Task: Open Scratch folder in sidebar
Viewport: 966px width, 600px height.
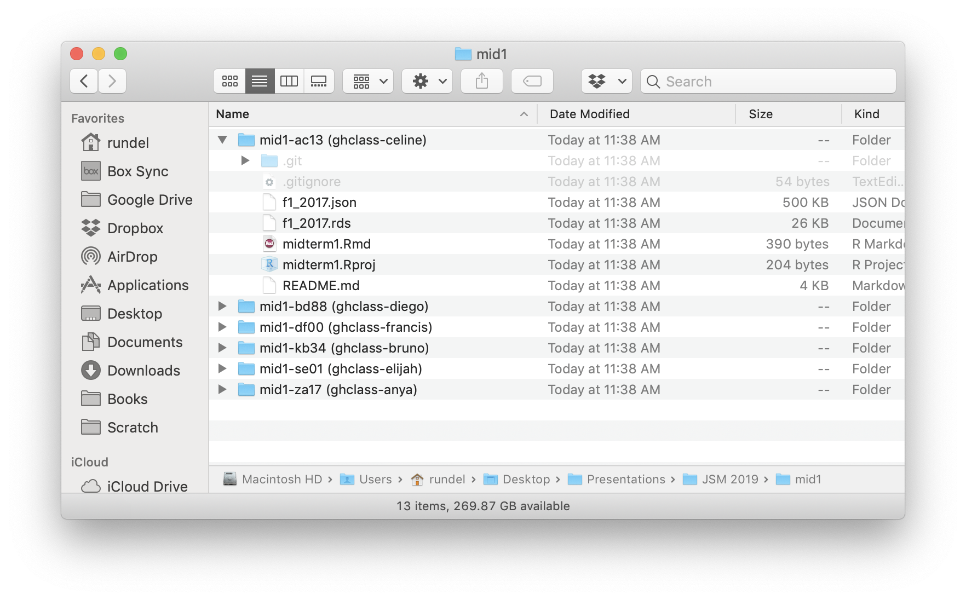Action: (x=120, y=428)
